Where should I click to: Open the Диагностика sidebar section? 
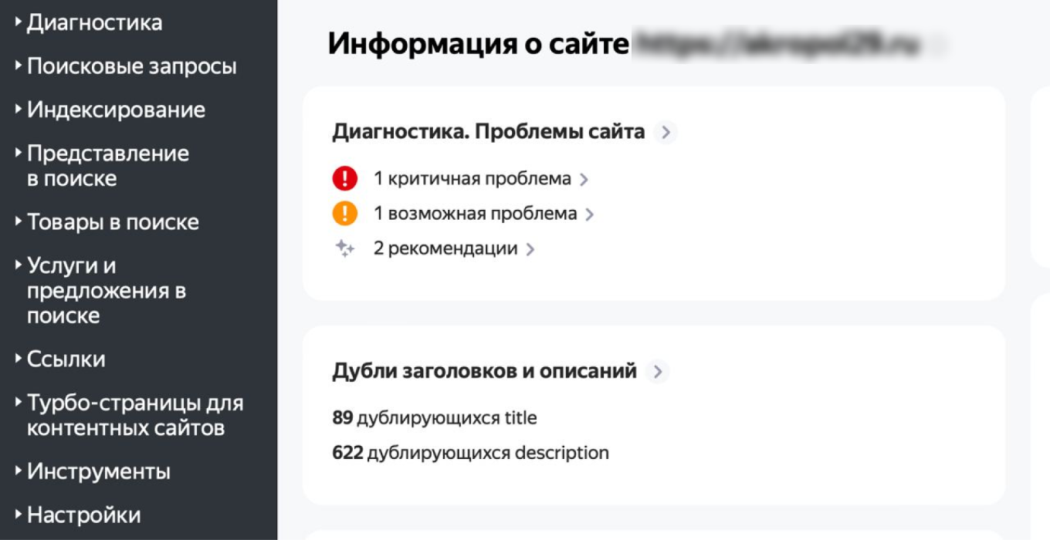point(94,22)
